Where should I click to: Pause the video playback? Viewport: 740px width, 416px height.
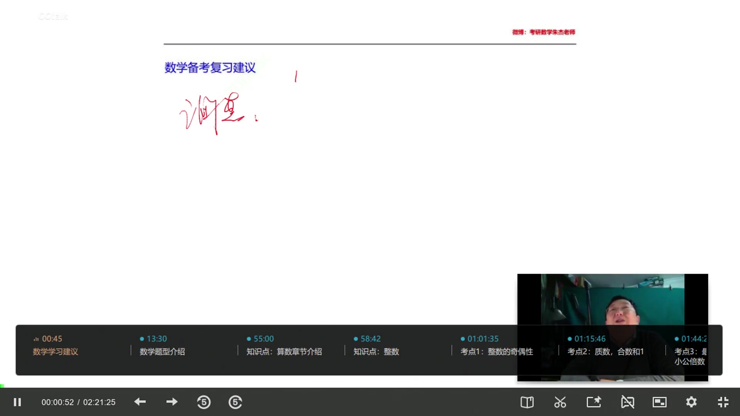(17, 402)
